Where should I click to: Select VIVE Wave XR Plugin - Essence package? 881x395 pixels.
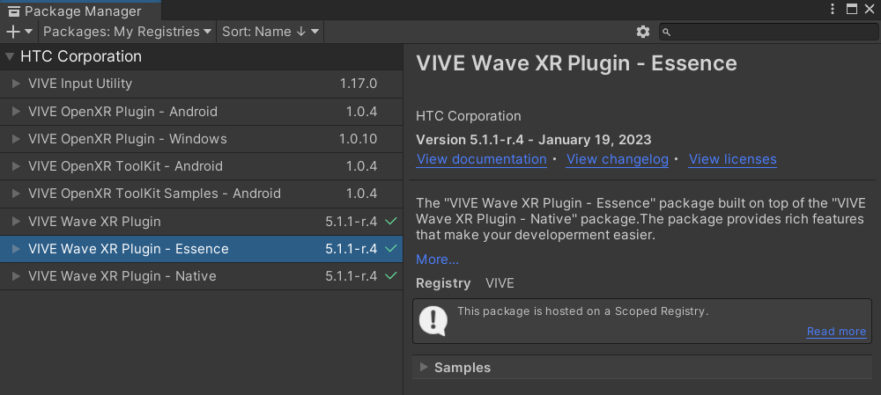[201, 249]
